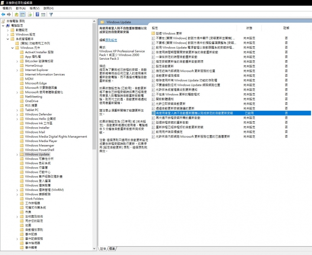Click the policy icon of 設定自動更新 row
The height and width of the screenshot is (255, 312).
(x=153, y=66)
